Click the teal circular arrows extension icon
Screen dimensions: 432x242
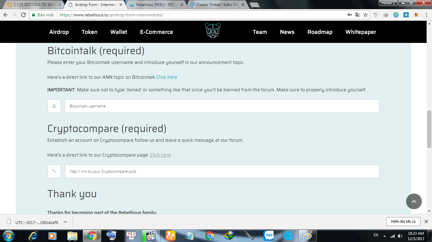(396, 15)
